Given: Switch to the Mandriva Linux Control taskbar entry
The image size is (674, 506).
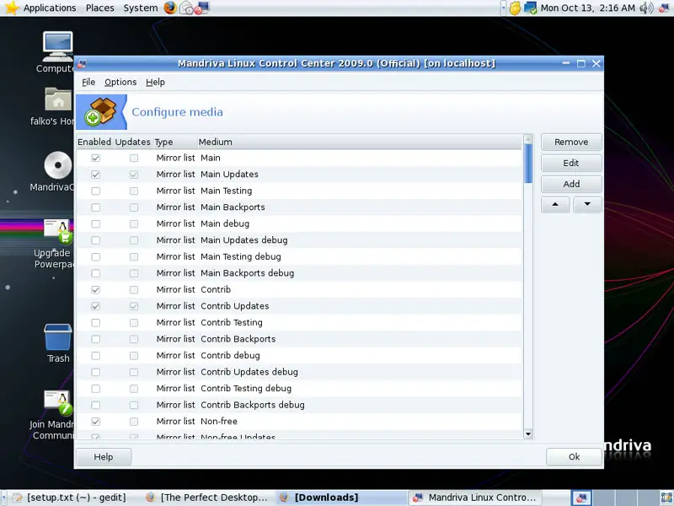Looking at the screenshot, I should point(475,498).
